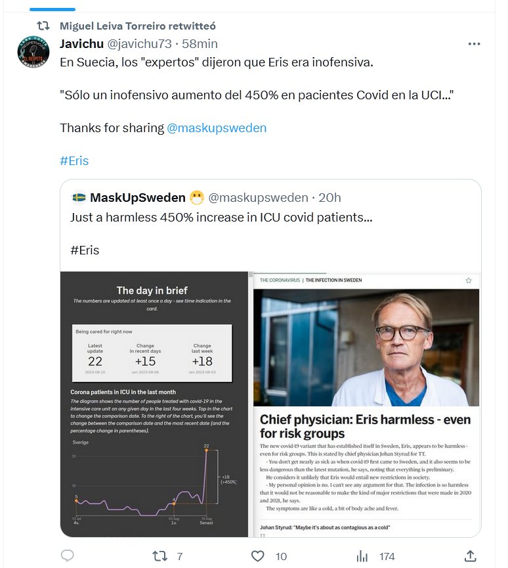Click the reply speech bubble icon
Screen dimensions: 508x568
68,556
